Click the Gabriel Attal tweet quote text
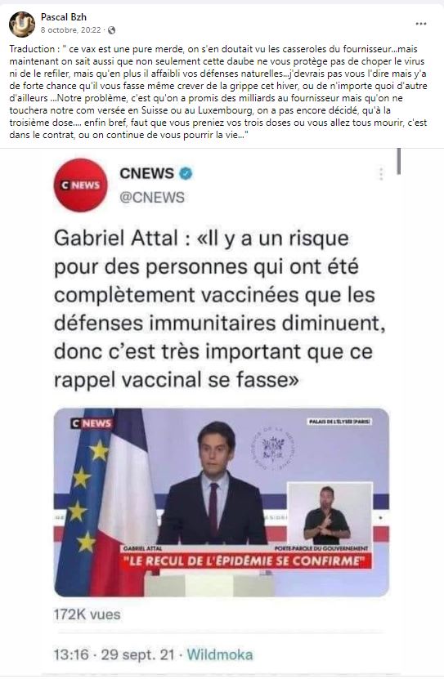This screenshot has height=679, width=444. [220, 309]
